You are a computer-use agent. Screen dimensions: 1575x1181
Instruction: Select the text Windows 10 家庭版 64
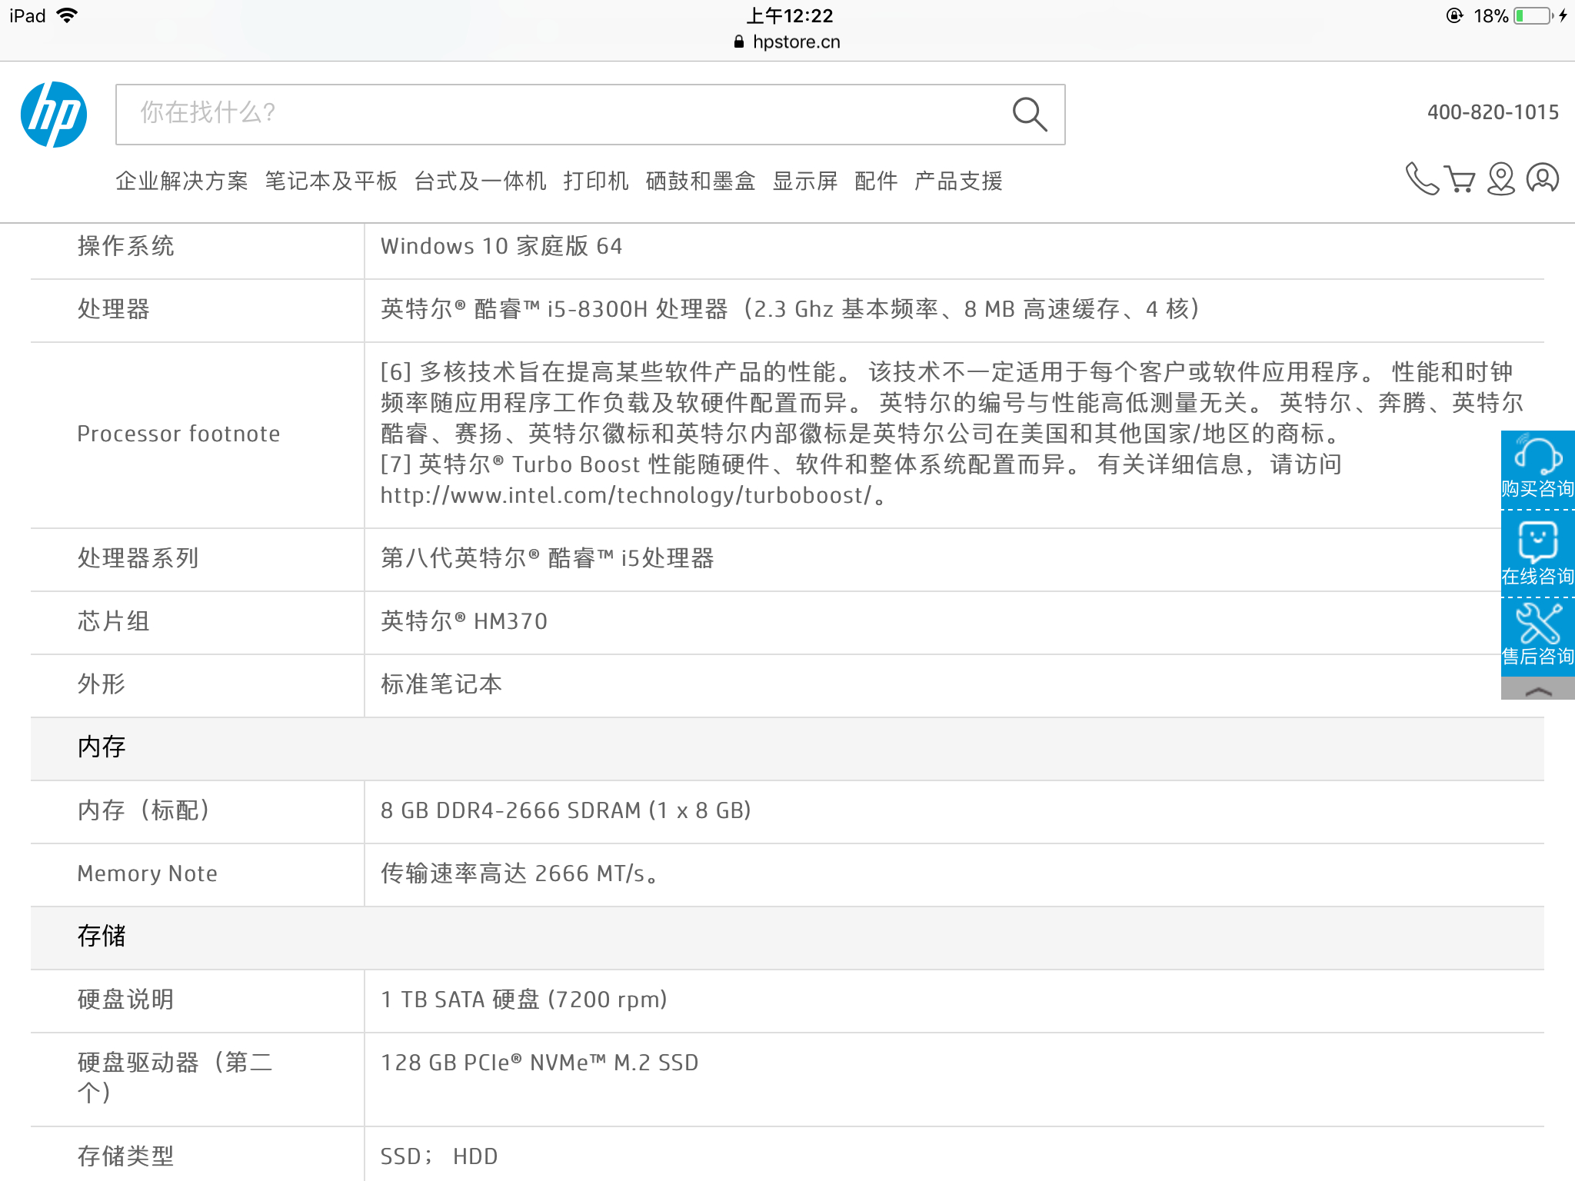(x=501, y=246)
